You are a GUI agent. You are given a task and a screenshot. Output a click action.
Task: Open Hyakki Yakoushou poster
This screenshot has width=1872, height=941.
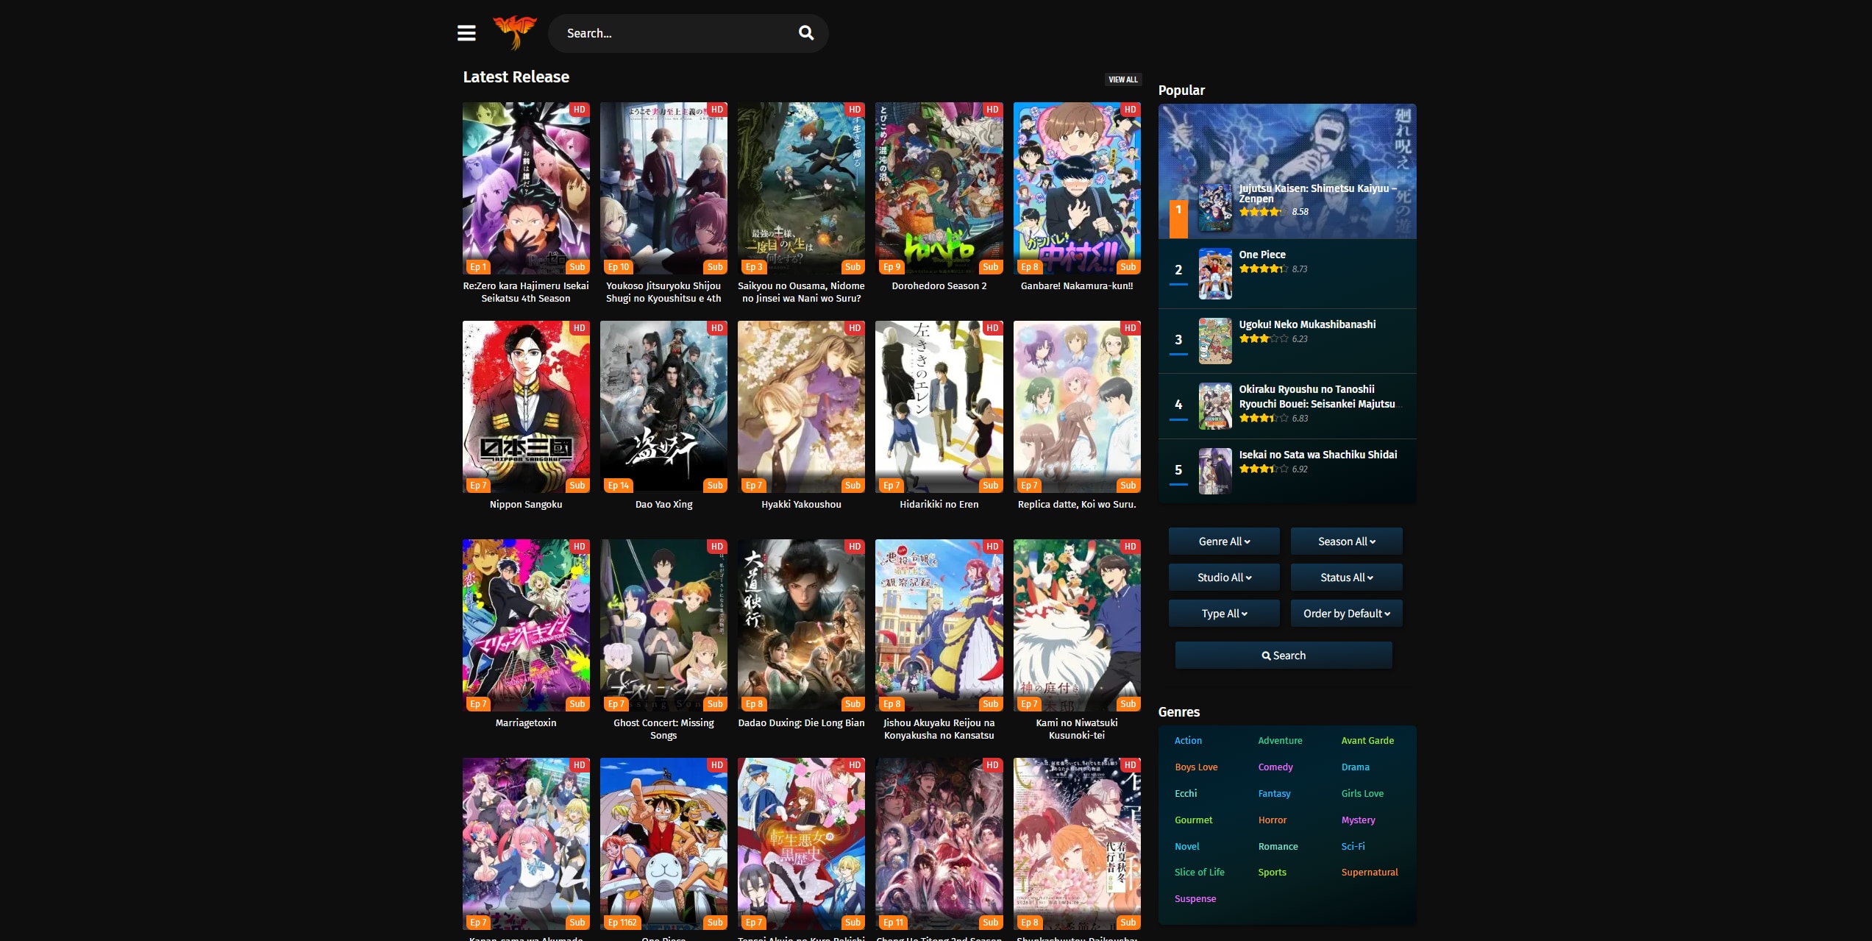pos(801,407)
